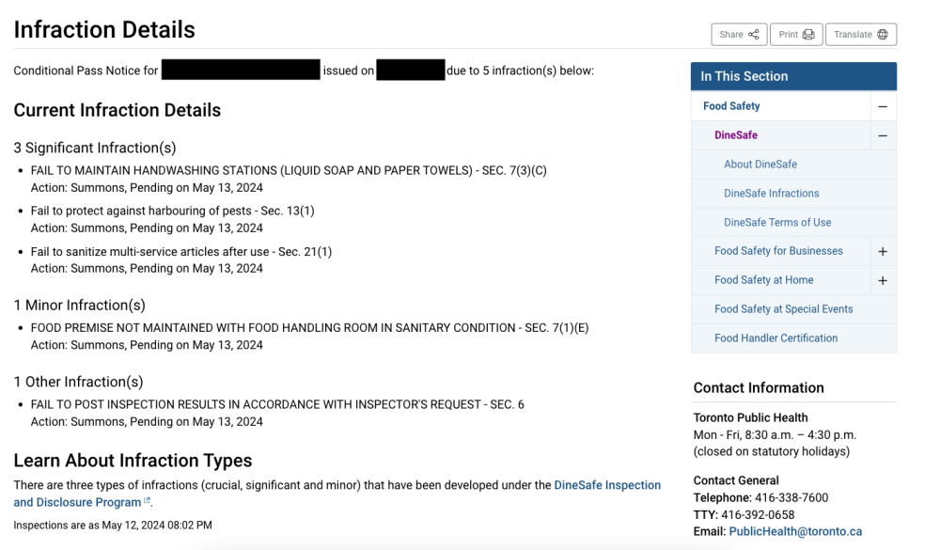Select DineSafe in the sidebar

pyautogui.click(x=736, y=135)
